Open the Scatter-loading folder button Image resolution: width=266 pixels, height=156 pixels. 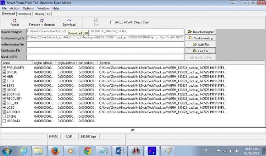(x=200, y=38)
